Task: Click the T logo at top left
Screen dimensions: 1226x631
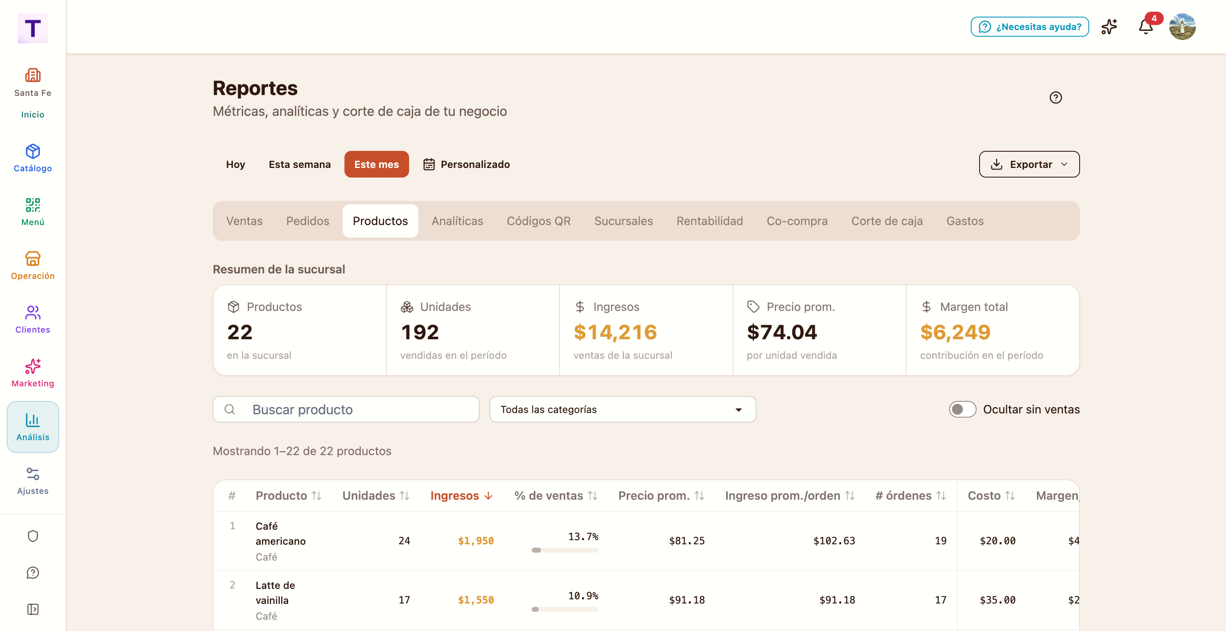Action: pos(33,28)
